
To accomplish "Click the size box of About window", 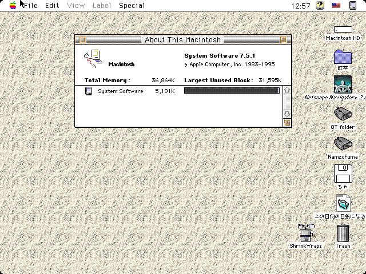I will click(x=287, y=123).
